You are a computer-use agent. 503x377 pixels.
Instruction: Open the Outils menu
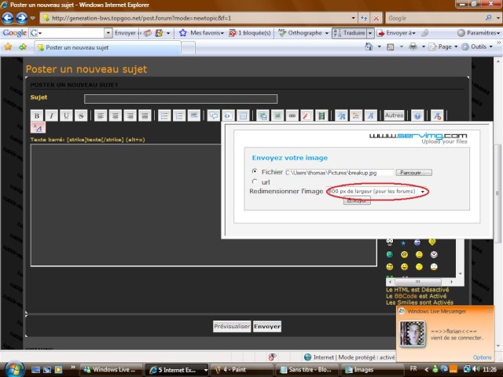click(477, 47)
